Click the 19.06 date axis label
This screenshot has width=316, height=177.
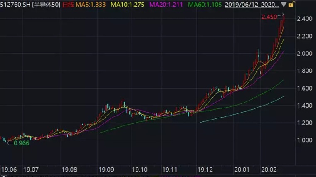pyautogui.click(x=9, y=170)
